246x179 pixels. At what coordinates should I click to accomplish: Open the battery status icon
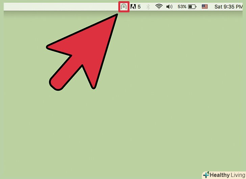tap(192, 7)
